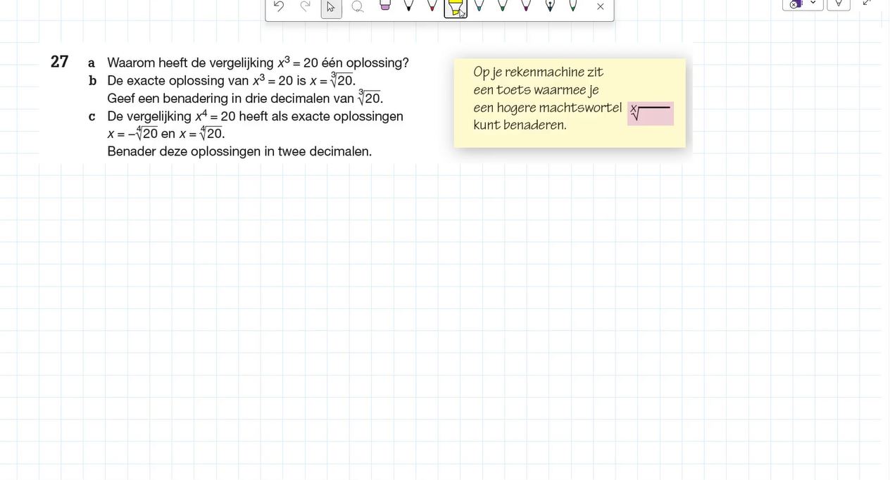
Task: Pick the purple eraser tool
Action: [x=385, y=5]
